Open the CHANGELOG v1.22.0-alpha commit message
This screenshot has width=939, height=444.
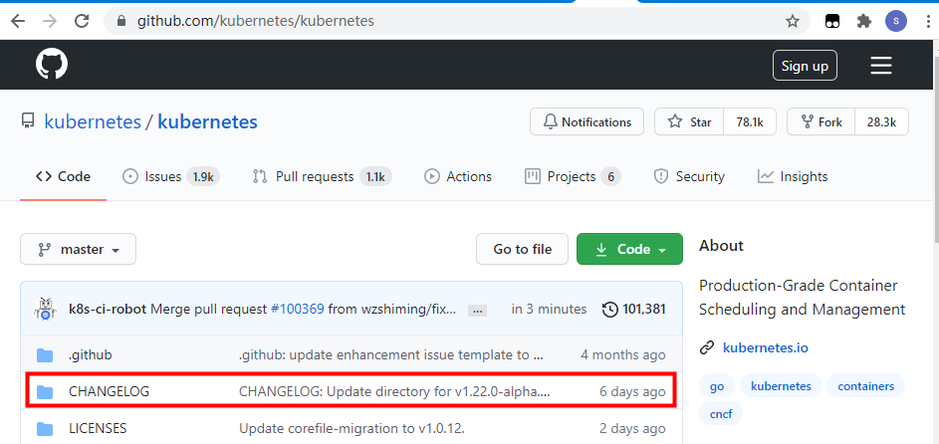(x=394, y=392)
